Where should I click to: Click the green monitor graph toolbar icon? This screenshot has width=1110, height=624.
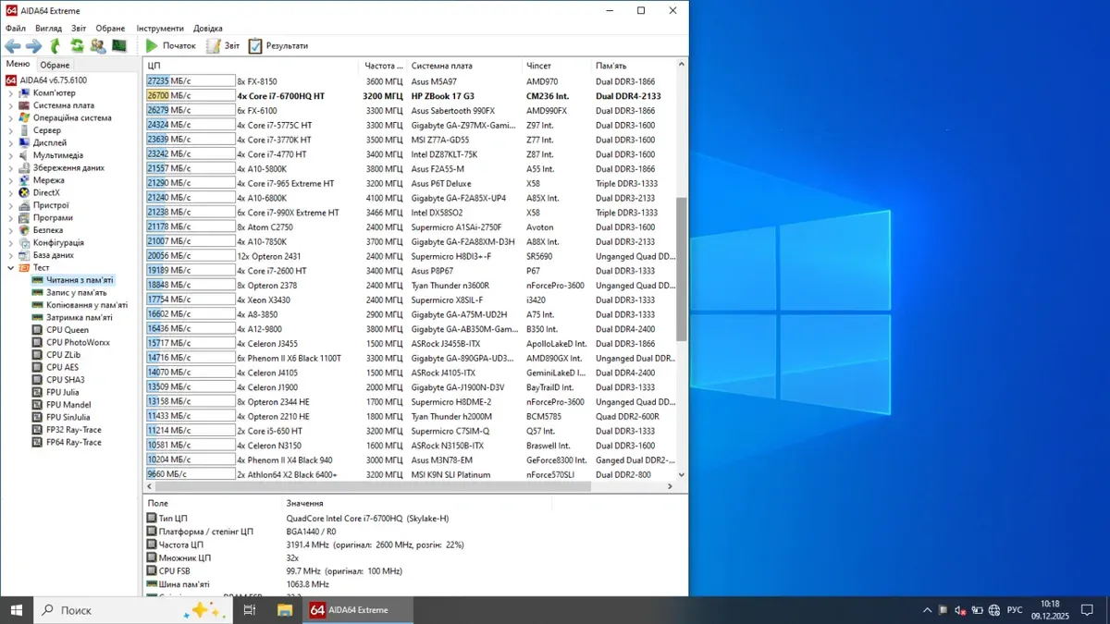tap(119, 45)
